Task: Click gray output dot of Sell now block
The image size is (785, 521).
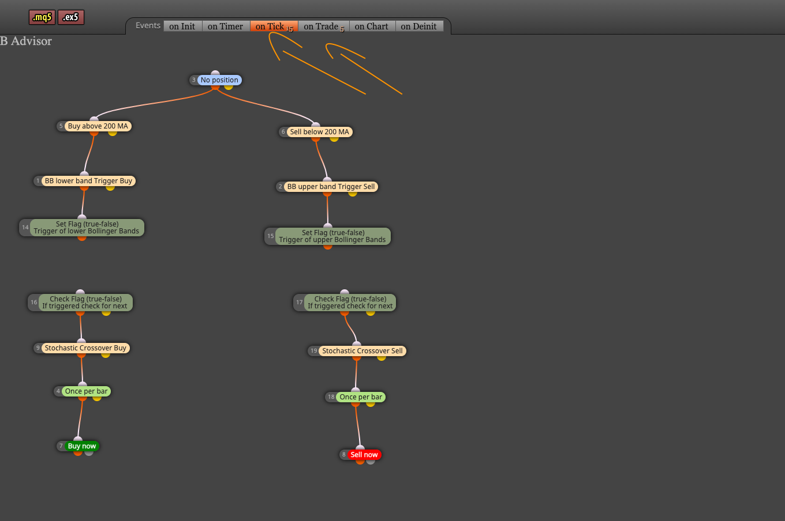Action: pos(371,461)
